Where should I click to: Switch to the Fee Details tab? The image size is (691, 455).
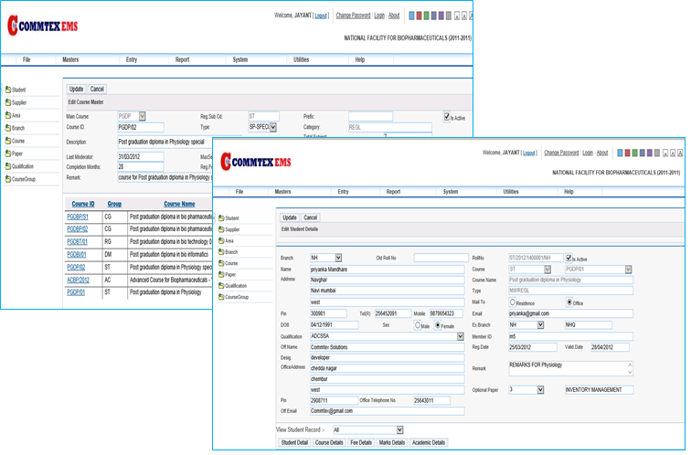tap(360, 442)
